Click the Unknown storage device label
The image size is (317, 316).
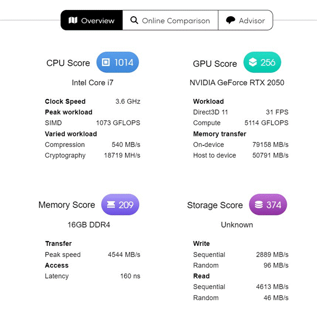(237, 225)
